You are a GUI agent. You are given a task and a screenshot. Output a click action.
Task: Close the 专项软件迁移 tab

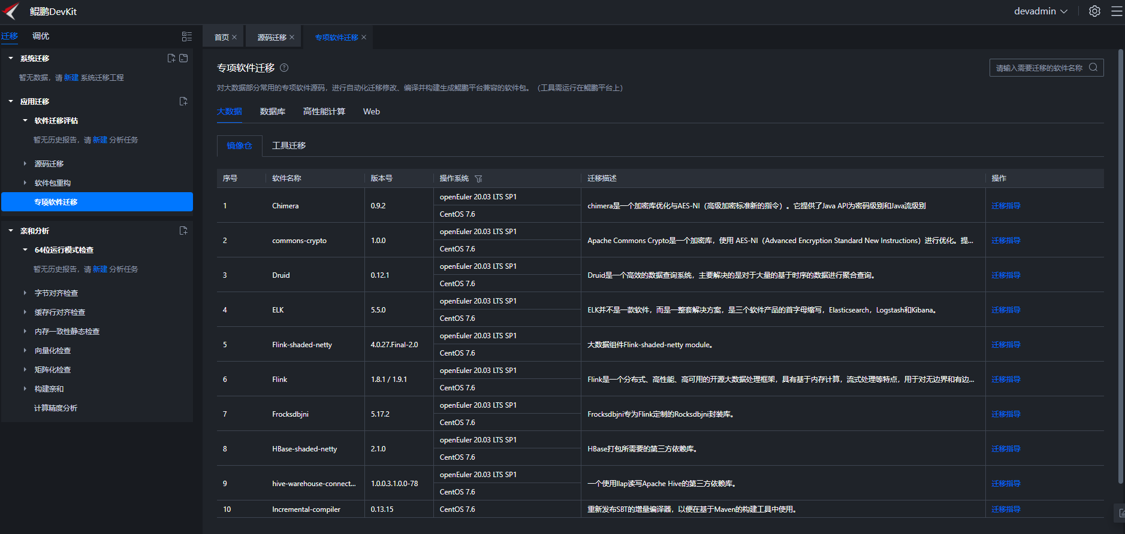pyautogui.click(x=364, y=37)
